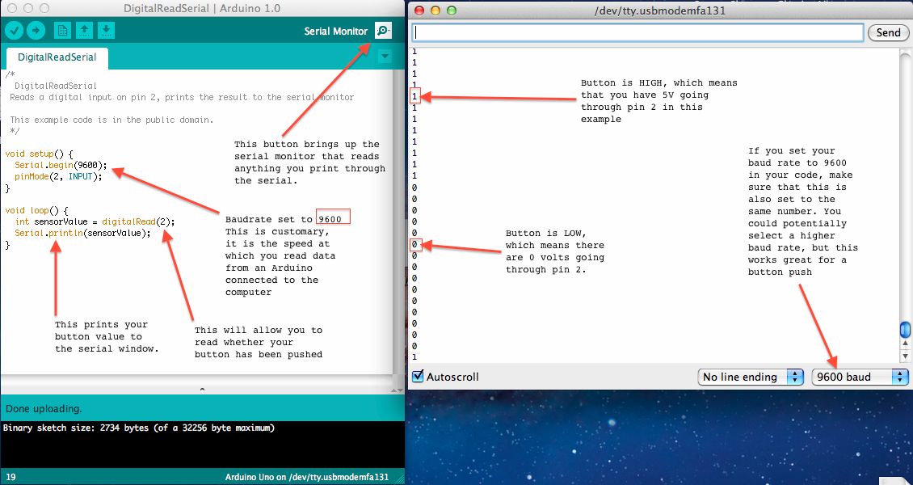Click the editor/console divider collapse arrow
This screenshot has width=913, height=485.
[x=202, y=389]
